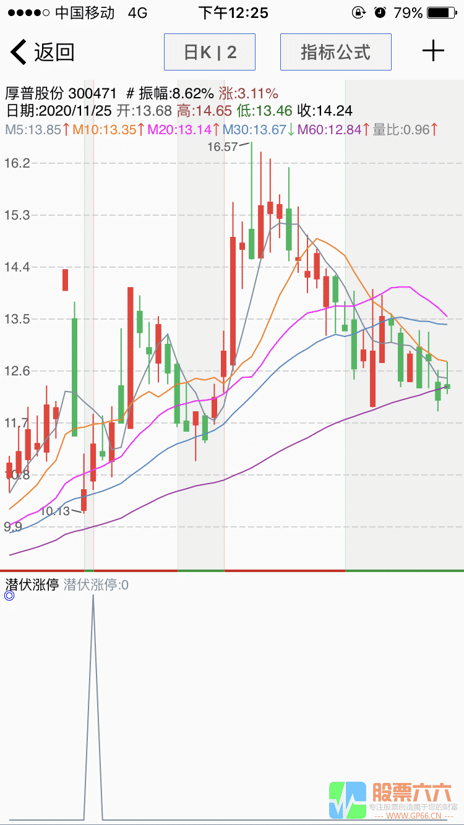Click the 中国移动 carrier label
Screen dimensions: 464x825
[x=85, y=13]
